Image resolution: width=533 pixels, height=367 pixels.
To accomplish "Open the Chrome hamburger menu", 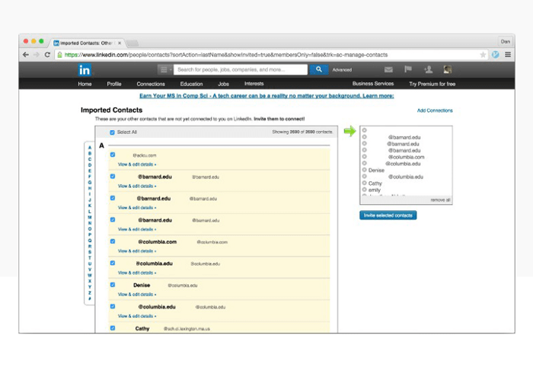I will click(x=508, y=55).
